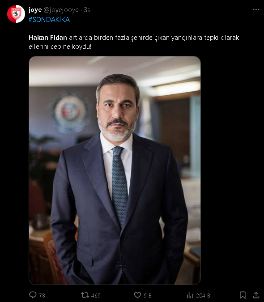Screen dimensions: 264x302
Task: Click the 9 B likes count
Action: tap(148, 295)
